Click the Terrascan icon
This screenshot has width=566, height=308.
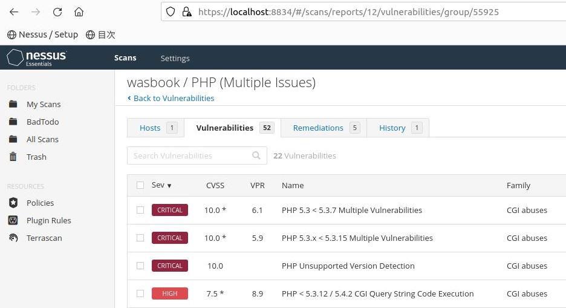13,238
